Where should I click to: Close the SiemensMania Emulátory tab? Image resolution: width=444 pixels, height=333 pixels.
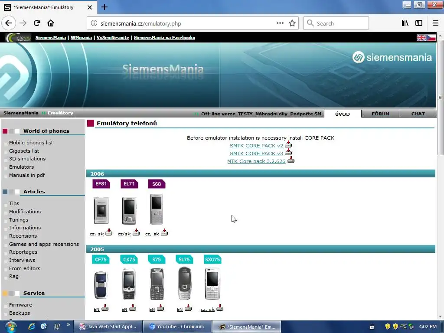tap(89, 7)
